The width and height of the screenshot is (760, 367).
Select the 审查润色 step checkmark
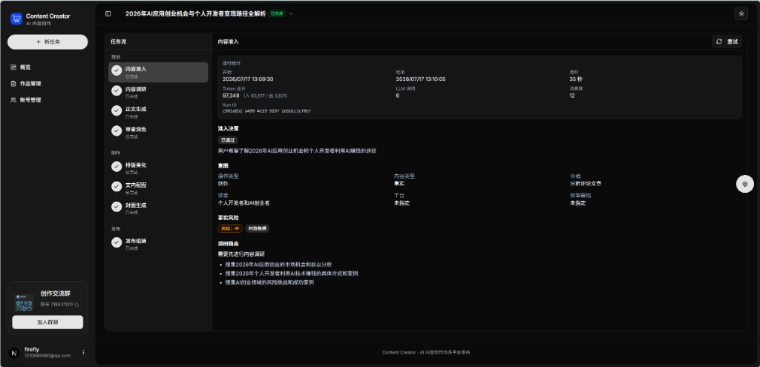117,130
